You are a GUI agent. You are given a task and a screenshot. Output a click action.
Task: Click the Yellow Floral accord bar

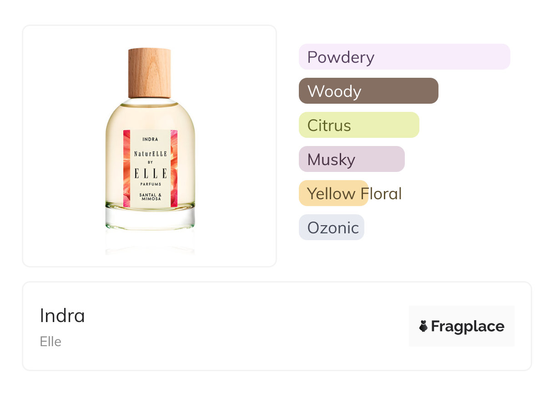[333, 193]
